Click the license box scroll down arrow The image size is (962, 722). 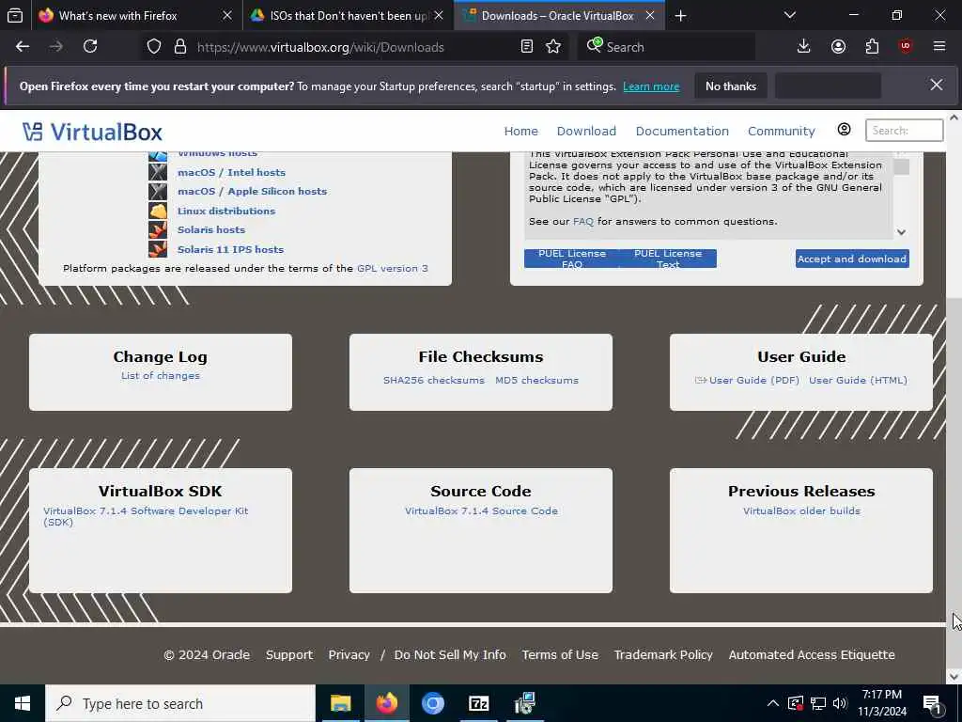click(901, 232)
